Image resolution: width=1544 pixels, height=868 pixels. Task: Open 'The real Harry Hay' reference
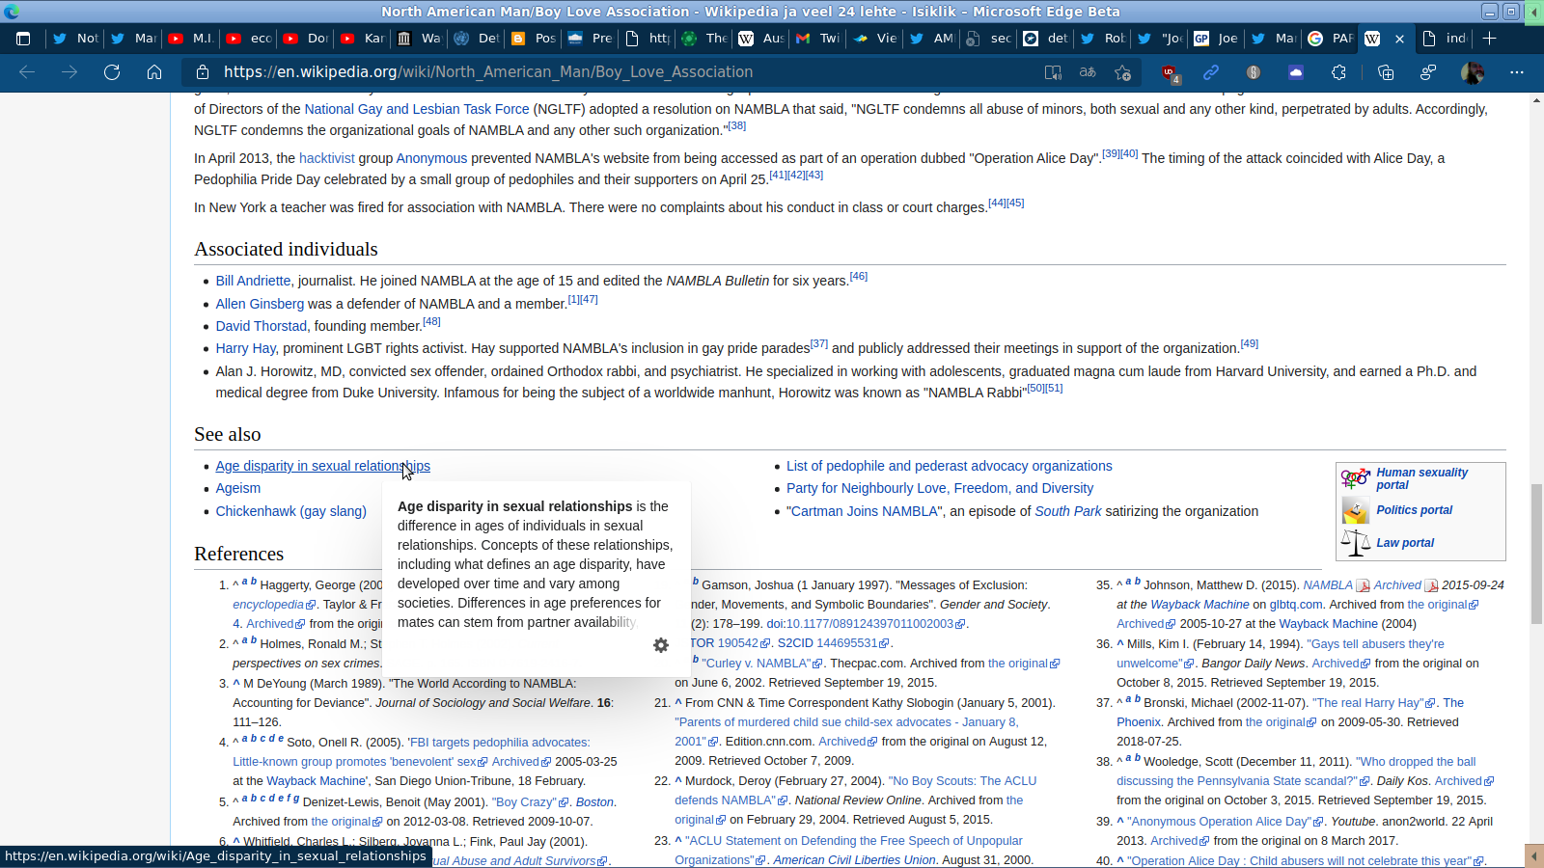[x=1368, y=703]
